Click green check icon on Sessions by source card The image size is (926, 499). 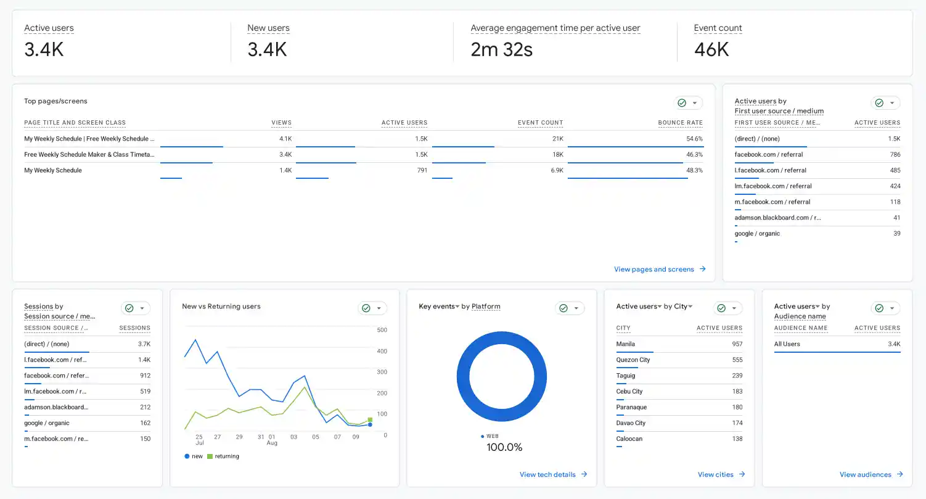click(129, 308)
